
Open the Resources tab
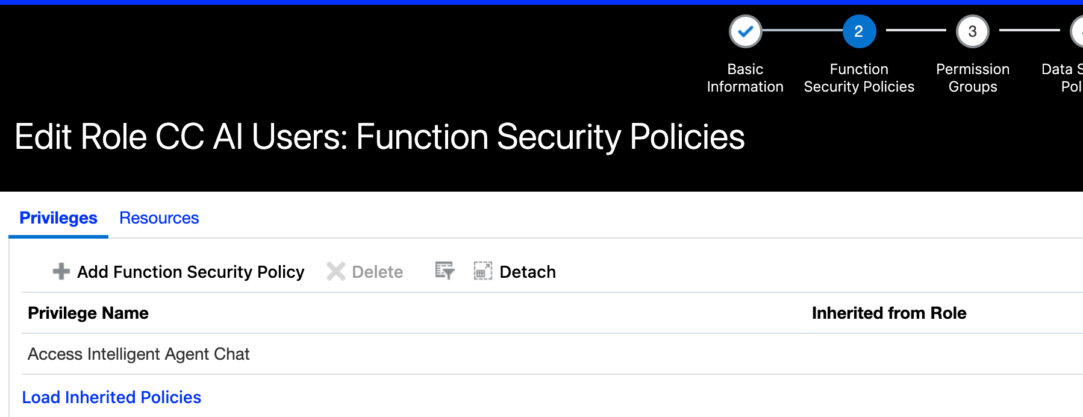tap(159, 218)
